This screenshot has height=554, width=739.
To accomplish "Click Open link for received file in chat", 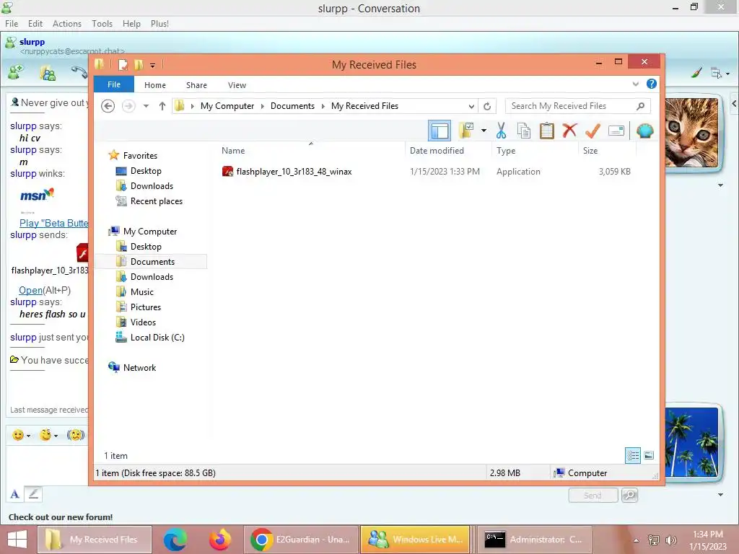I will [x=30, y=290].
